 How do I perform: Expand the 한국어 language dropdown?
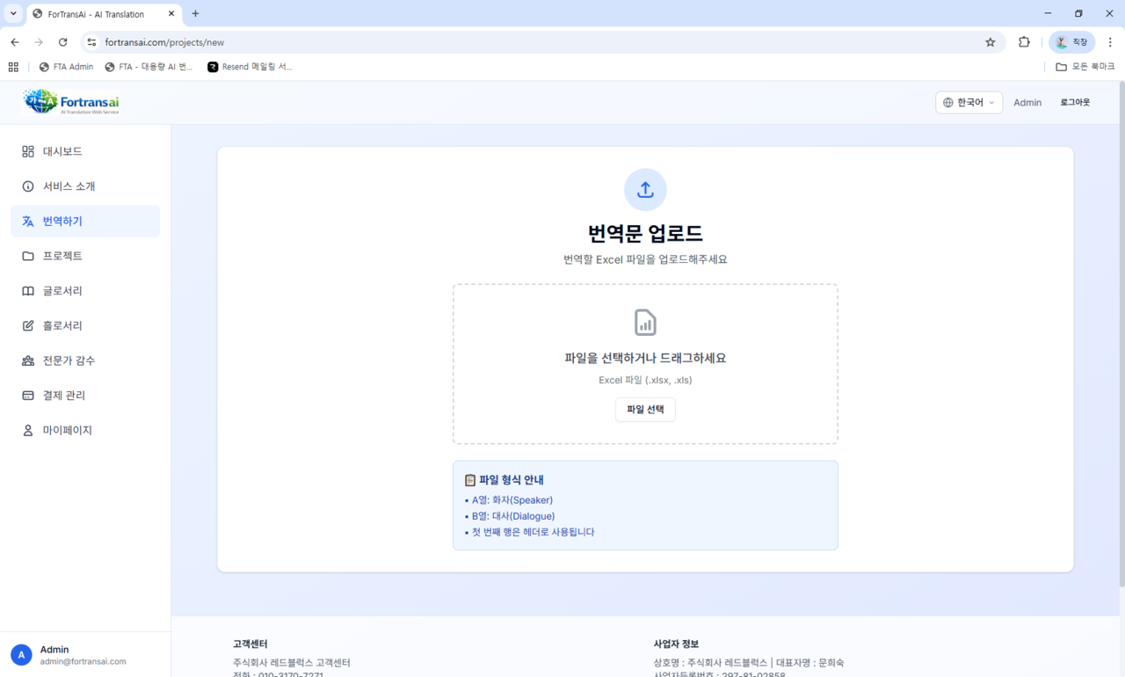[x=969, y=103]
